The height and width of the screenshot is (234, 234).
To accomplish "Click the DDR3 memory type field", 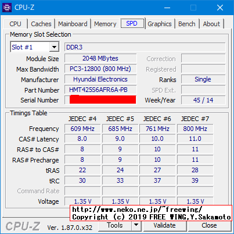I will coord(145,47).
